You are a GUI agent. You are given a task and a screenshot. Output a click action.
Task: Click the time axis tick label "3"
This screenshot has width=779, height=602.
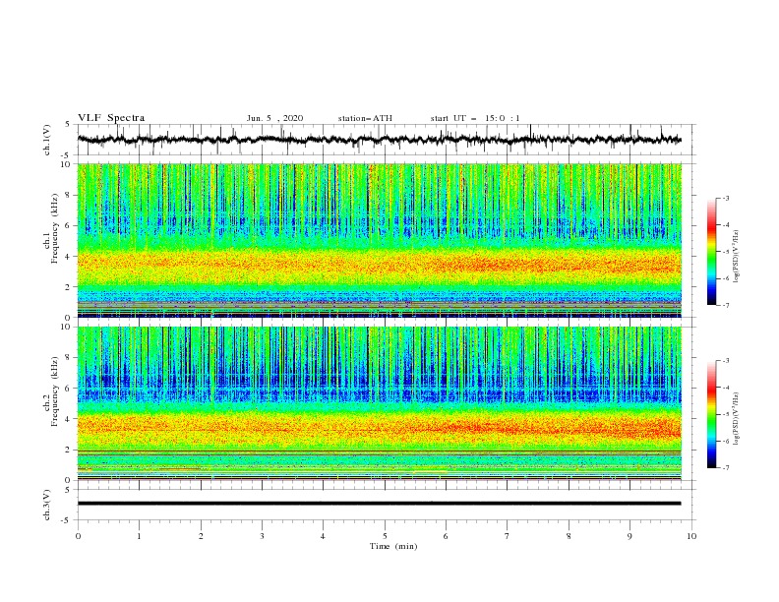[262, 536]
